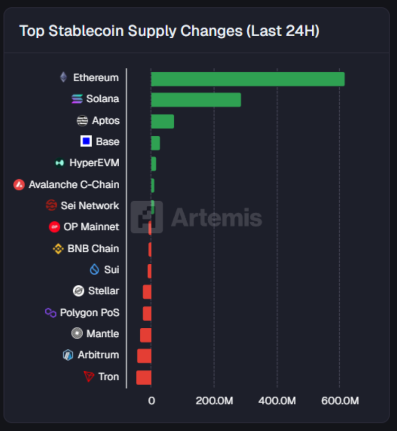Click the Solana green supply bar
This screenshot has height=431, width=397.
click(x=196, y=100)
